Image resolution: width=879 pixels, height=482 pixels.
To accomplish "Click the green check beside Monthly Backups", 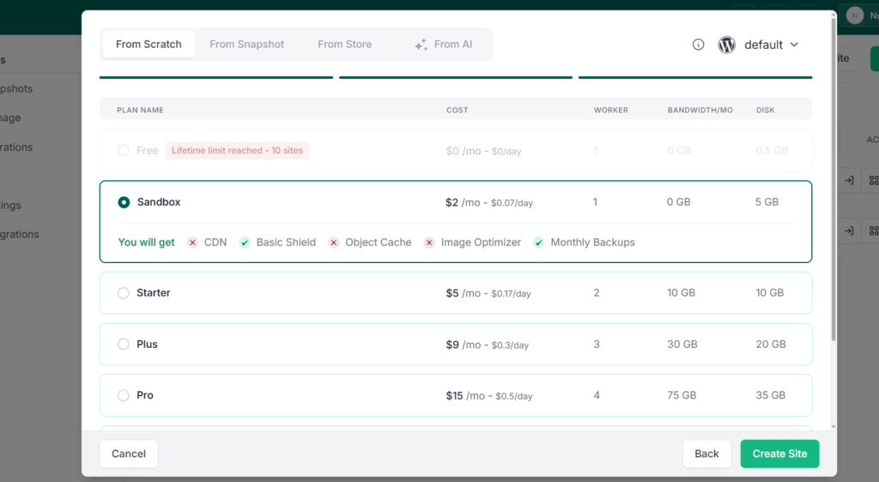I will pos(539,242).
